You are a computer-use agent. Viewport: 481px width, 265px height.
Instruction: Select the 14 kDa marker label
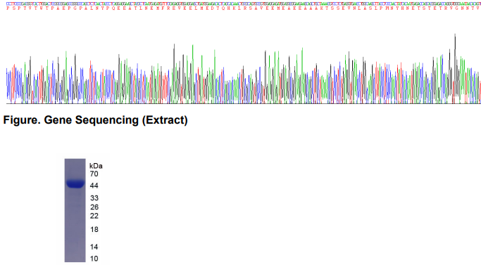click(x=94, y=247)
